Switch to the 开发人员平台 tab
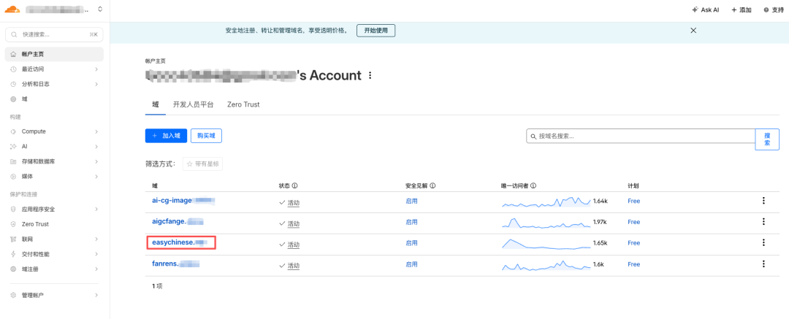 [x=193, y=104]
